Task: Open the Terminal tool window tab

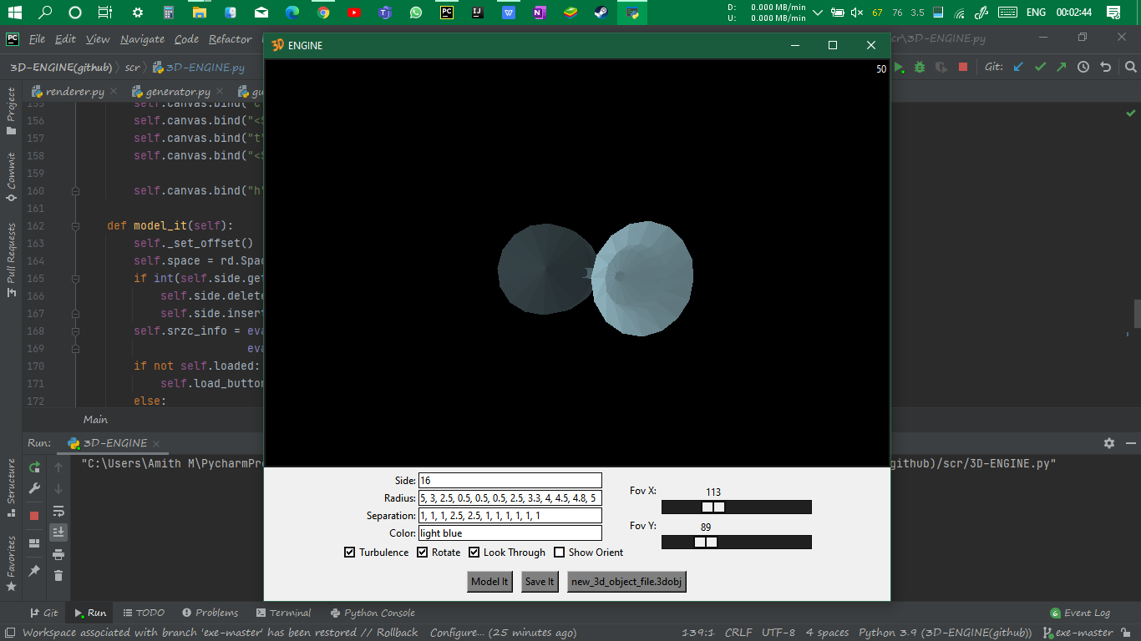Action: (x=283, y=613)
